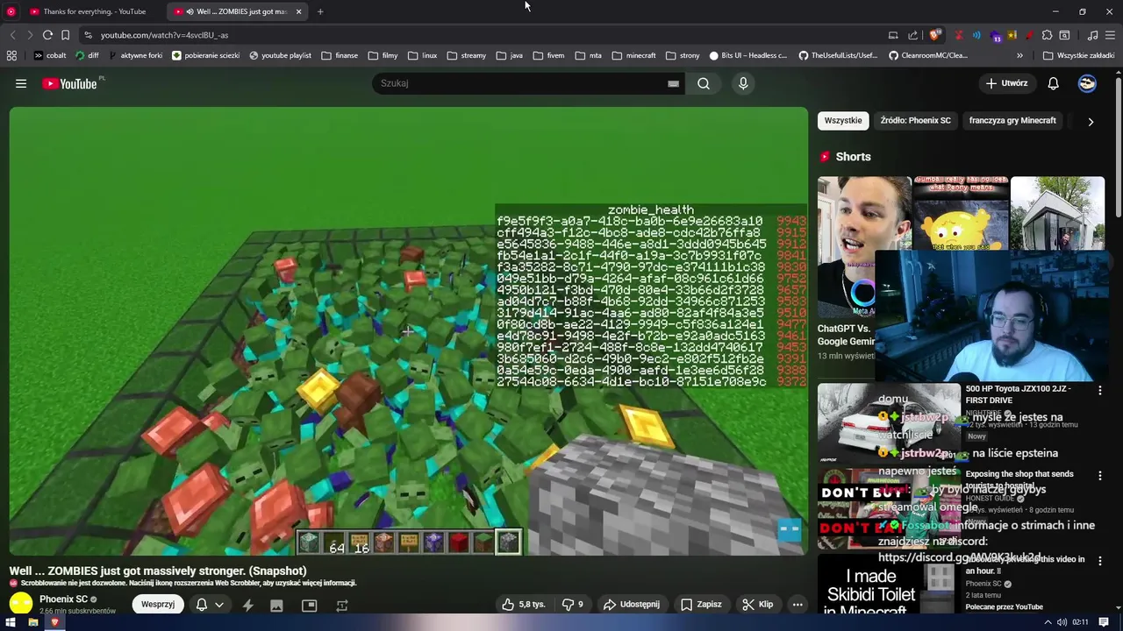Open the 500 HP Toyota JZX100 video thumbnail

pos(888,422)
